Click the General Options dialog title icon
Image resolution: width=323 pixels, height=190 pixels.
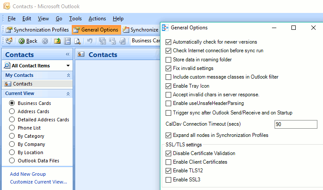point(165,28)
